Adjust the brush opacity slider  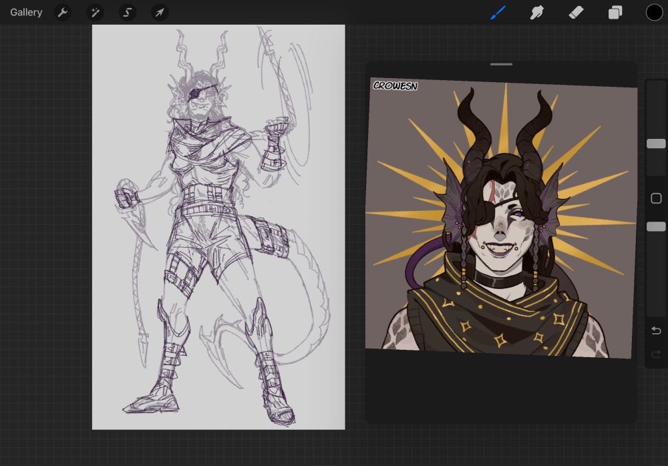[656, 226]
